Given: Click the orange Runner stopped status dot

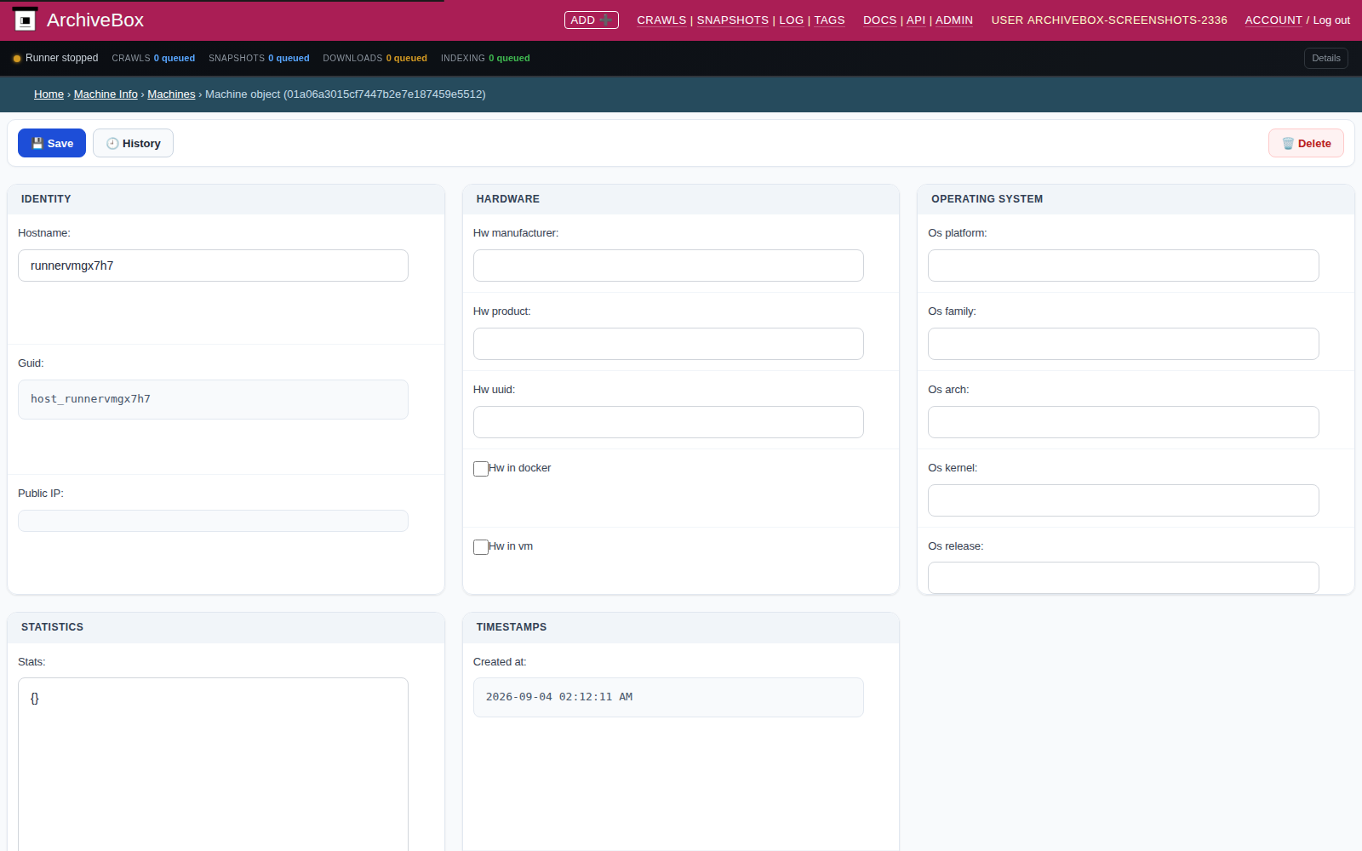Looking at the screenshot, I should (x=17, y=59).
